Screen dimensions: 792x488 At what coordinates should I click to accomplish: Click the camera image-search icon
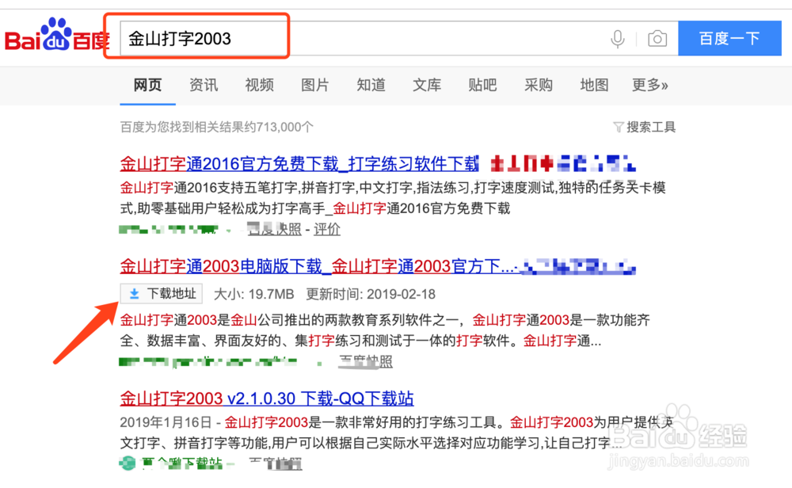tap(657, 37)
